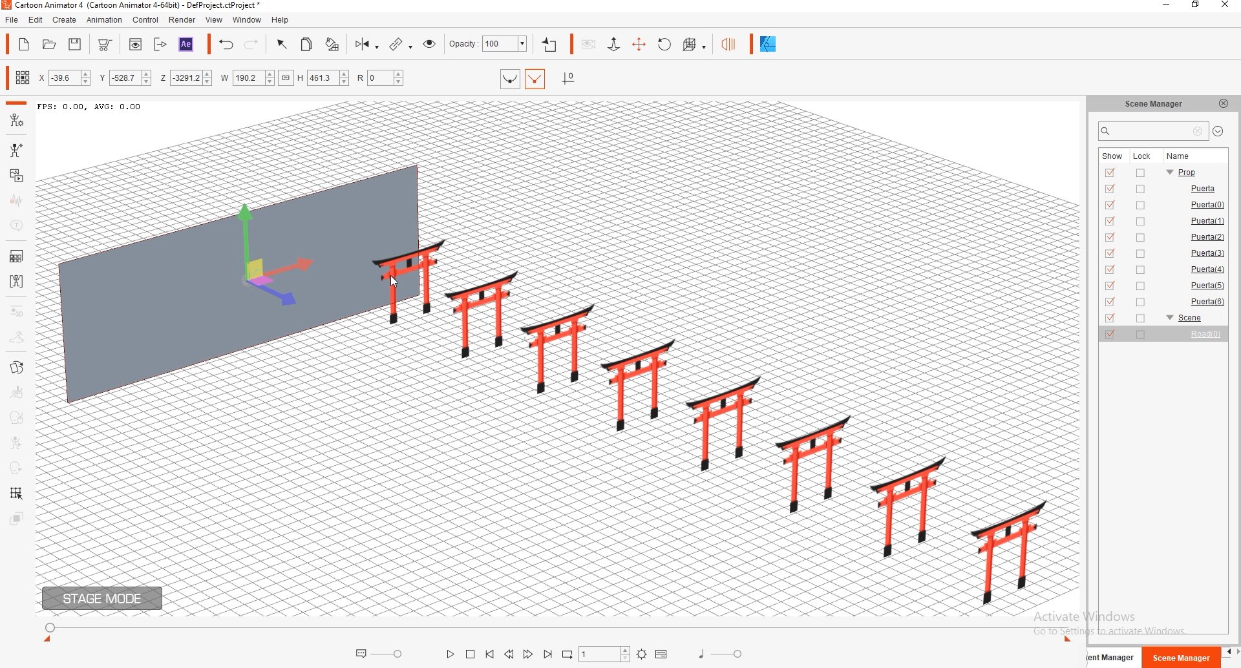This screenshot has width=1241, height=668.
Task: Open a project with the folder icon
Action: point(49,45)
